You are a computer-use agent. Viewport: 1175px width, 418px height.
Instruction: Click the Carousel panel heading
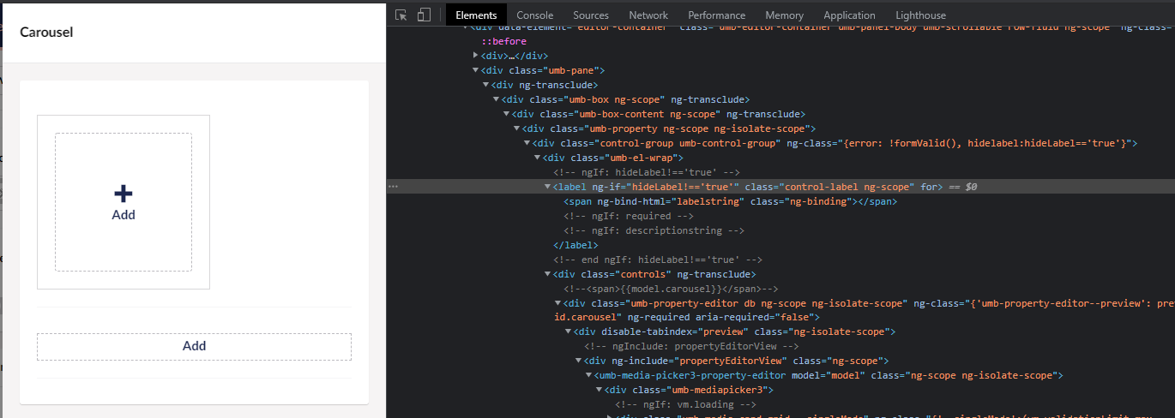tap(46, 33)
